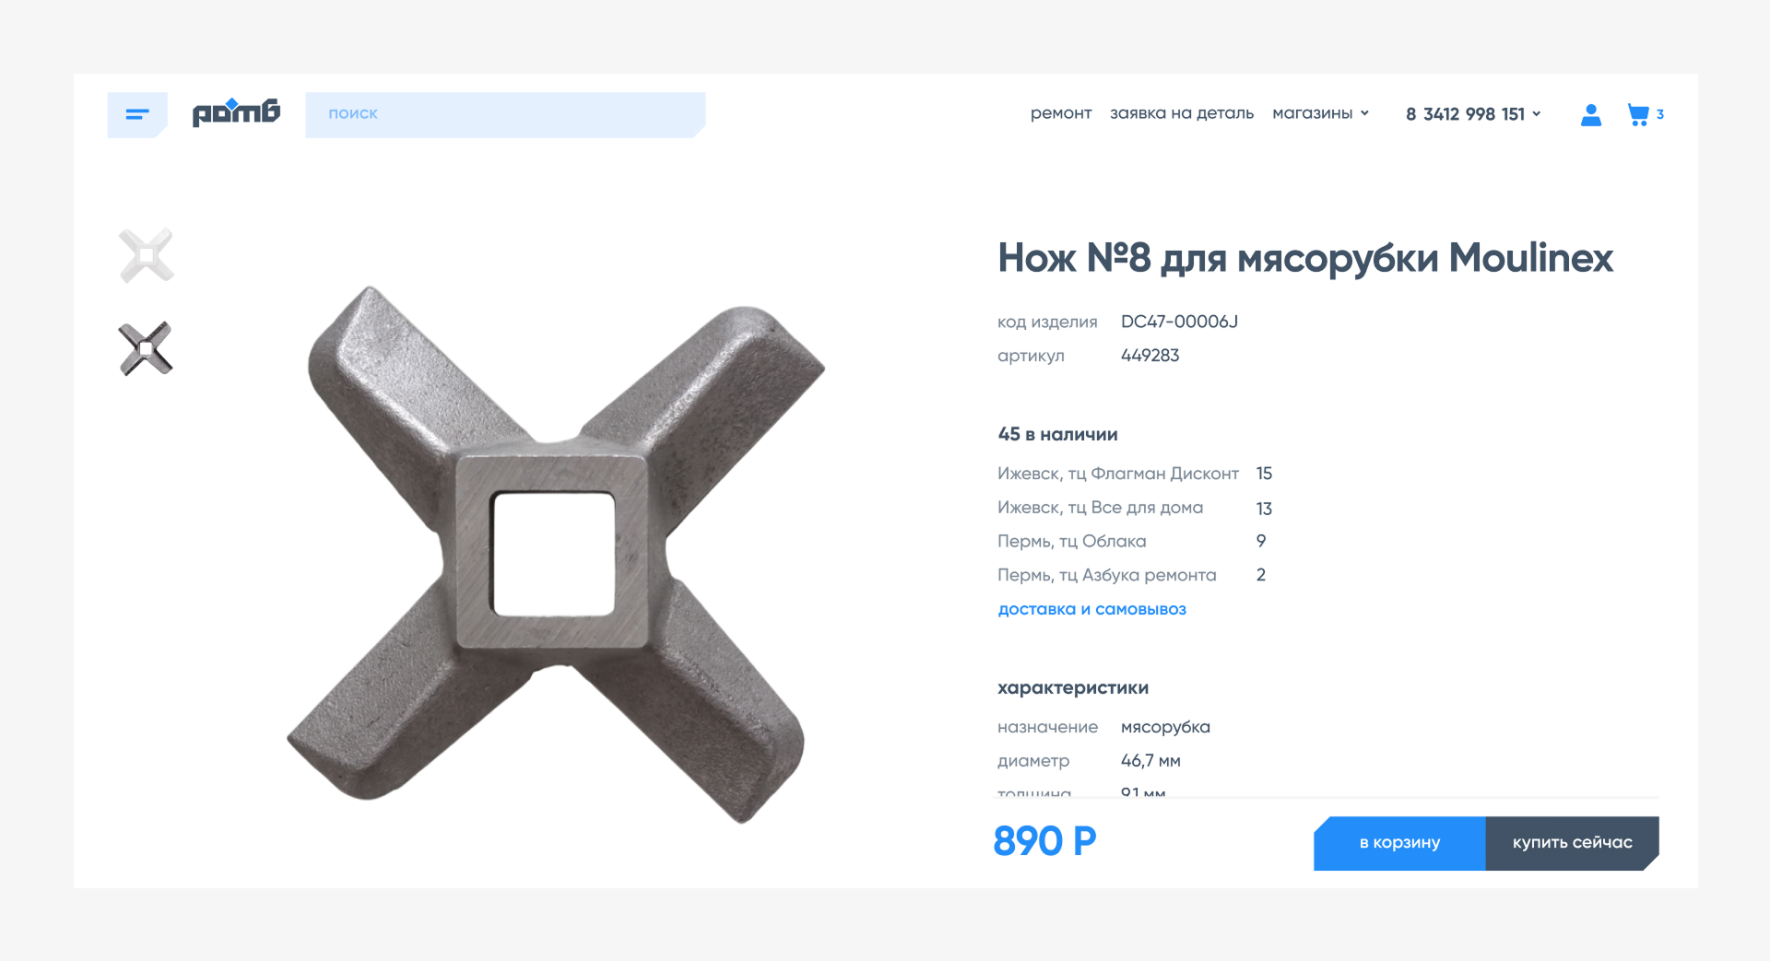
Task: Click the ромб logo
Action: tap(236, 112)
